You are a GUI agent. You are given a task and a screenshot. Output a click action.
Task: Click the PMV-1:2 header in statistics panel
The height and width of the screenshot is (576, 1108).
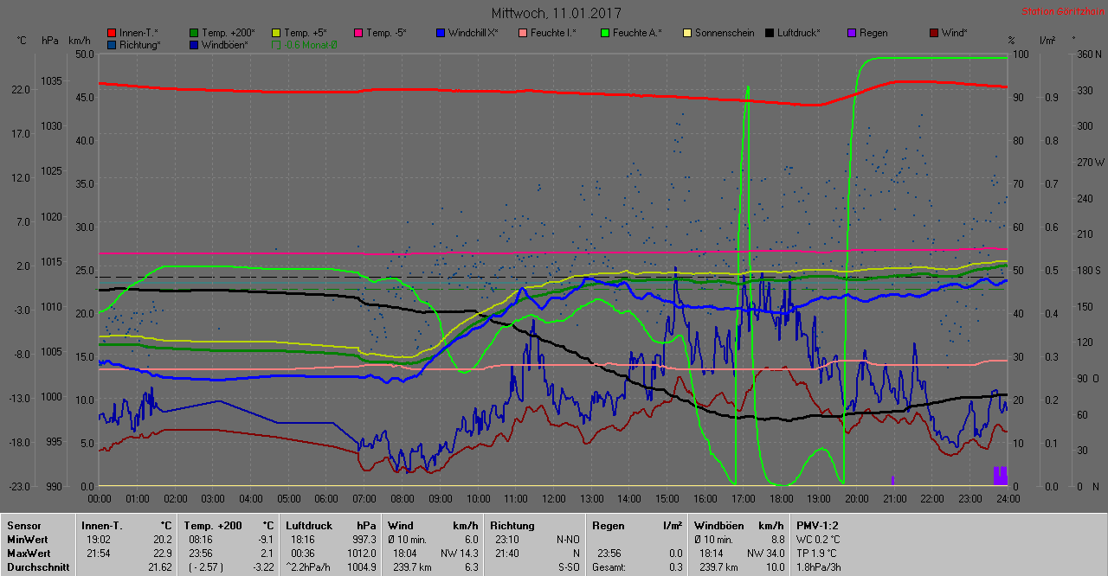tap(815, 525)
